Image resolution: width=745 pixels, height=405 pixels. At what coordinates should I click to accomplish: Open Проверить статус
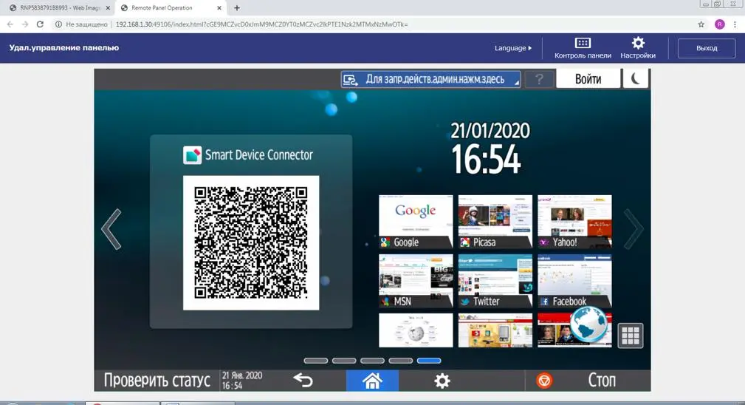[x=157, y=381]
